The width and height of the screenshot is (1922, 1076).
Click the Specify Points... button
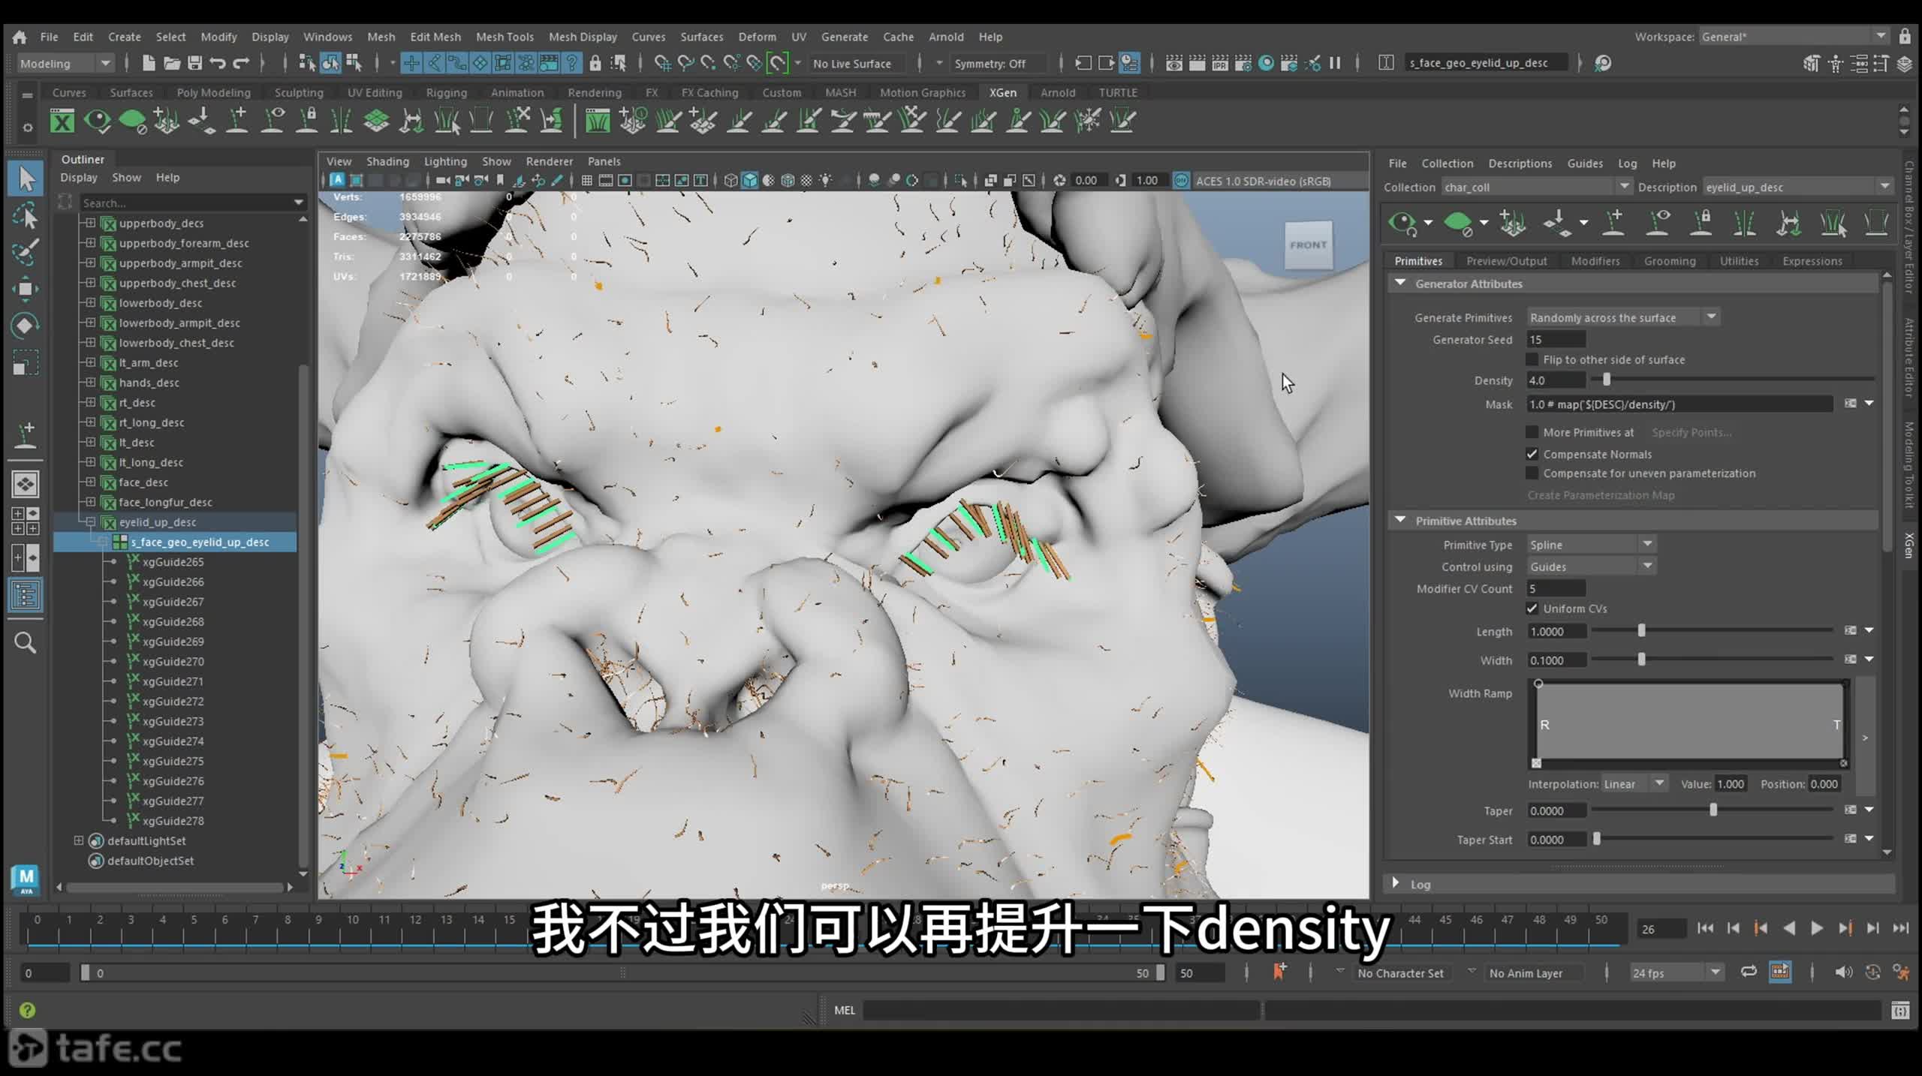click(x=1691, y=432)
